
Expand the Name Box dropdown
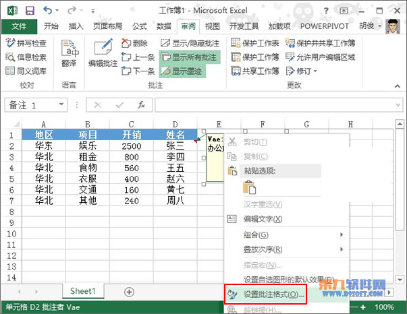tap(61, 104)
